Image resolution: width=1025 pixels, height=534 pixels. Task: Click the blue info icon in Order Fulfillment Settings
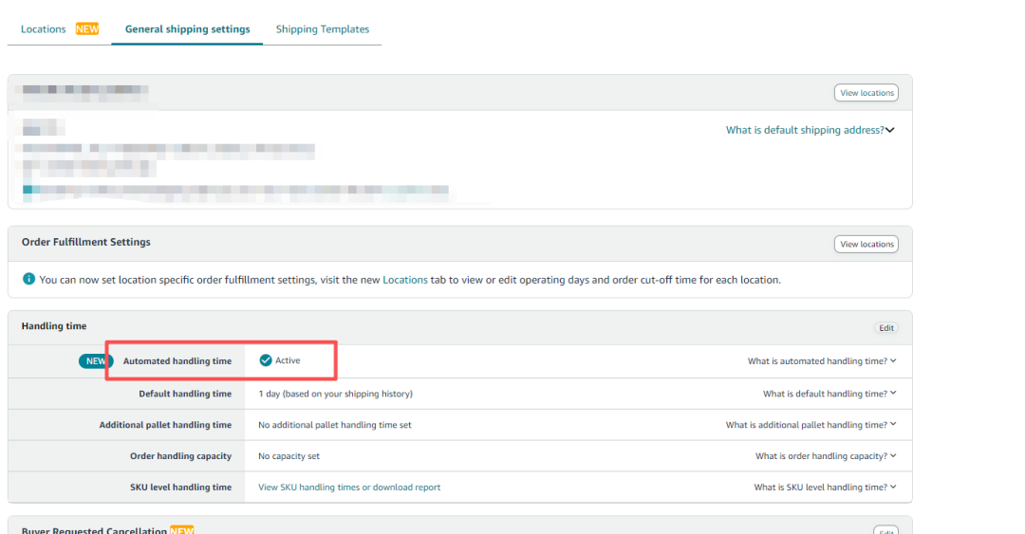click(28, 279)
